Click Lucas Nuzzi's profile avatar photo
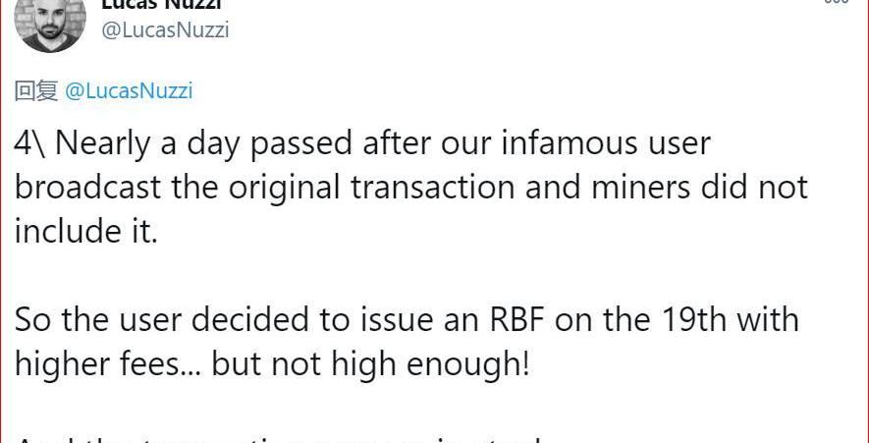Image resolution: width=869 pixels, height=443 pixels. pyautogui.click(x=51, y=22)
